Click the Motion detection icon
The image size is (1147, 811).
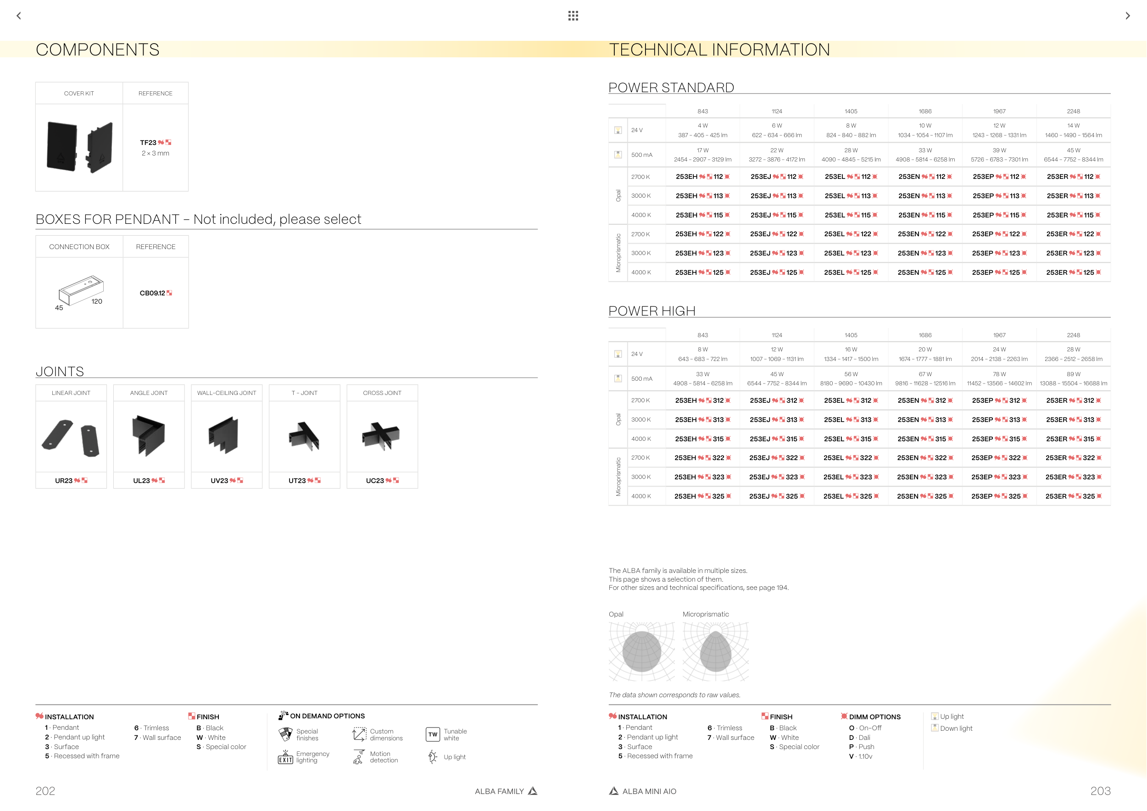pyautogui.click(x=359, y=757)
